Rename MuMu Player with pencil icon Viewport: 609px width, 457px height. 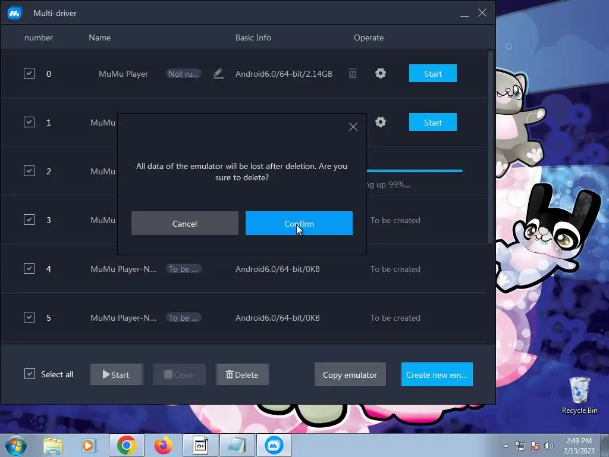coord(219,73)
